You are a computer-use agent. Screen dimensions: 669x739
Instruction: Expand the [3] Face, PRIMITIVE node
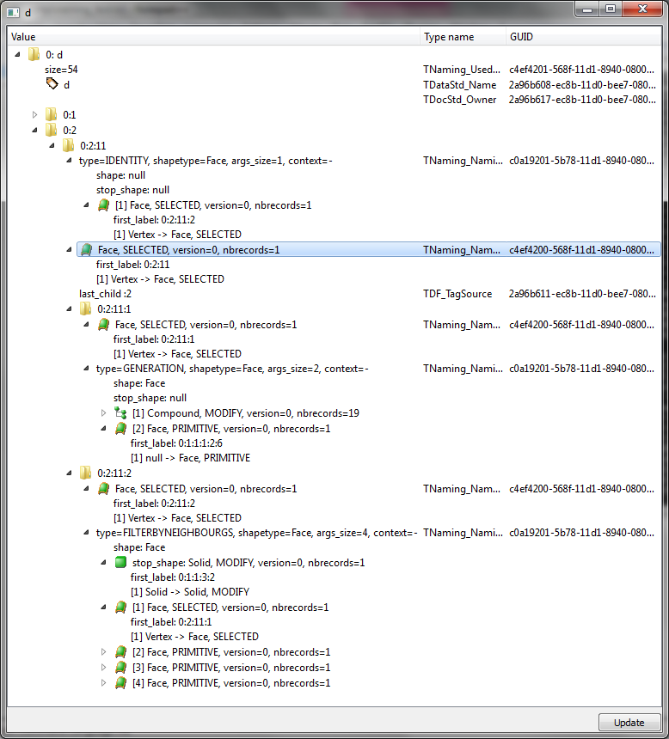(x=104, y=668)
